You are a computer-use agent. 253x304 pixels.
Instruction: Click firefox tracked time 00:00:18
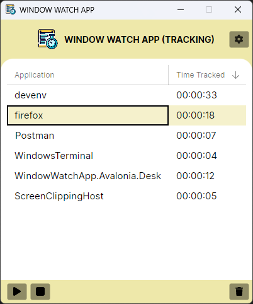195,115
